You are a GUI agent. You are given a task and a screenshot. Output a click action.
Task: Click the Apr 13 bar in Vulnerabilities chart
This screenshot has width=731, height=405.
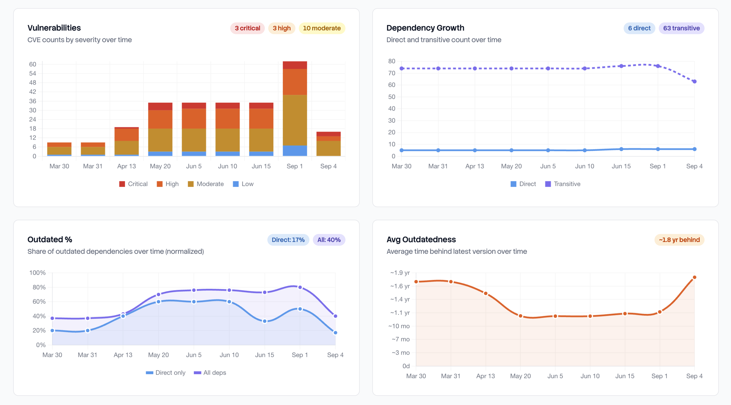[127, 142]
